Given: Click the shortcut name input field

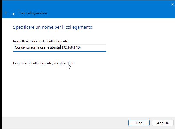Looking at the screenshot, I should [60, 48].
